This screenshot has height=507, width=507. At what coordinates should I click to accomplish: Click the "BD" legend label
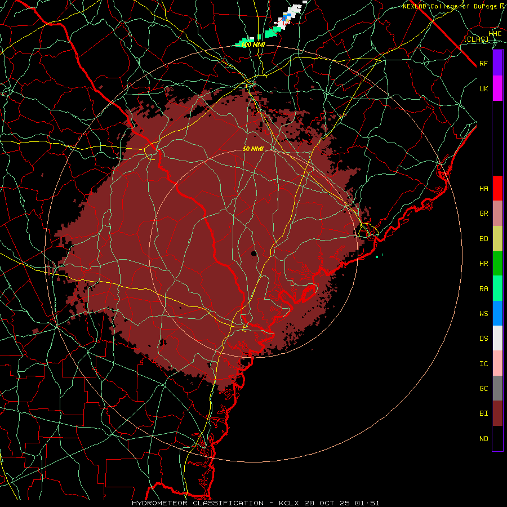(x=484, y=238)
